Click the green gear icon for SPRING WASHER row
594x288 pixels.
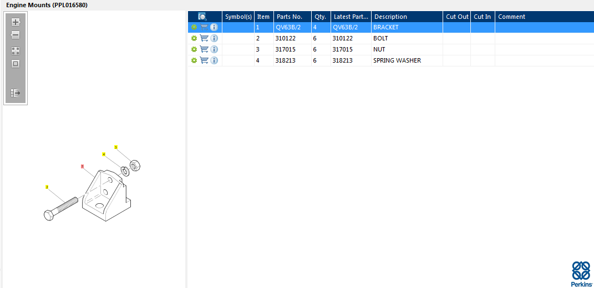(x=194, y=60)
